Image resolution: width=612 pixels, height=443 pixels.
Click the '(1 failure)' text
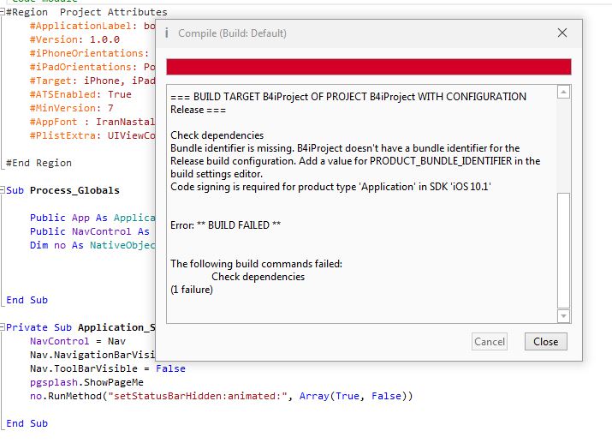tap(192, 290)
